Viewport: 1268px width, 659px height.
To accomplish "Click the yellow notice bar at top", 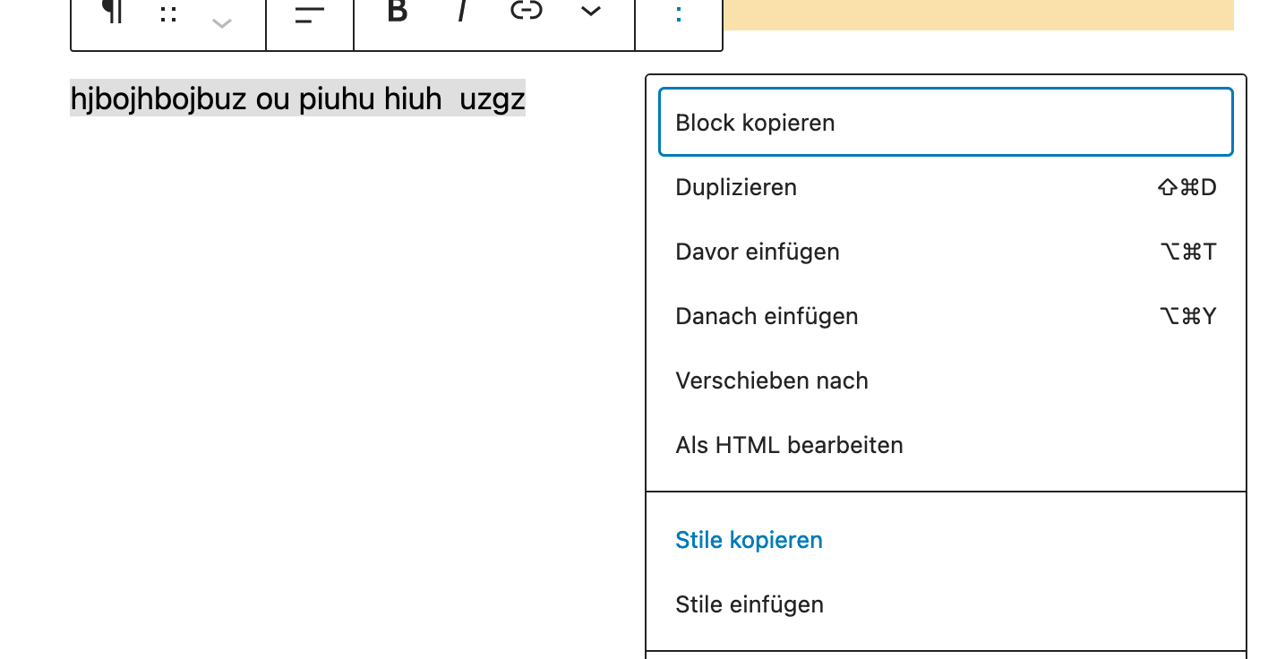I will tap(978, 14).
